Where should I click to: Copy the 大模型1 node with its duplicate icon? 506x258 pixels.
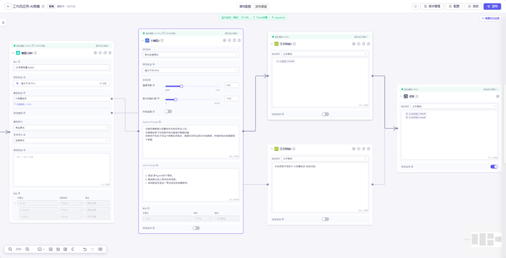coord(235,40)
